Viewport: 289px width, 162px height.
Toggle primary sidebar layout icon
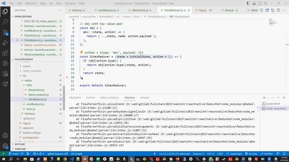coord(248,3)
